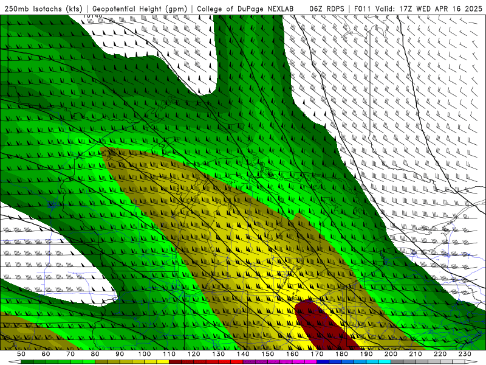
Task: Click the '210' label on the color scale
Action: 416,354
